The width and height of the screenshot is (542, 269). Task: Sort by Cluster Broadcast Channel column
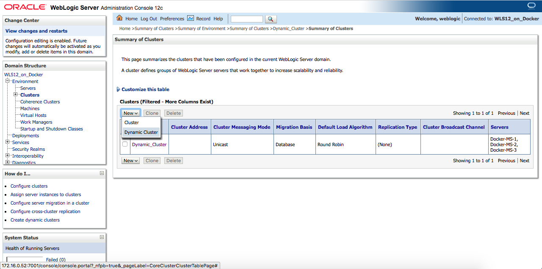[x=454, y=127]
